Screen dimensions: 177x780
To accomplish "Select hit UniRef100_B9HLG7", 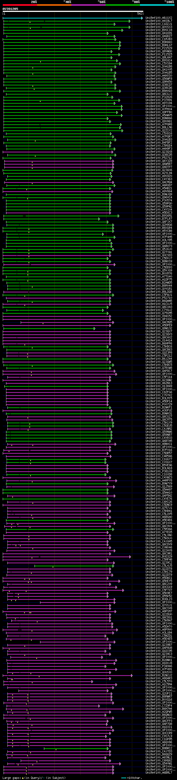I will (159, 45).
